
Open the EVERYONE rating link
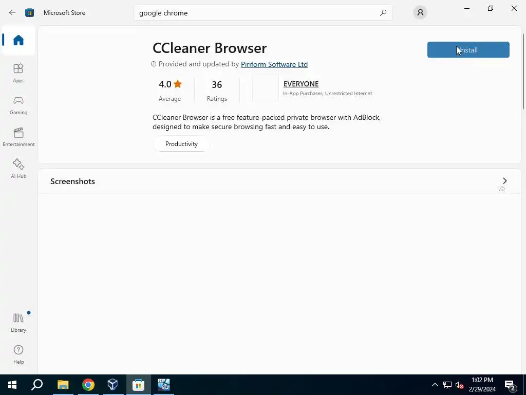tap(301, 84)
